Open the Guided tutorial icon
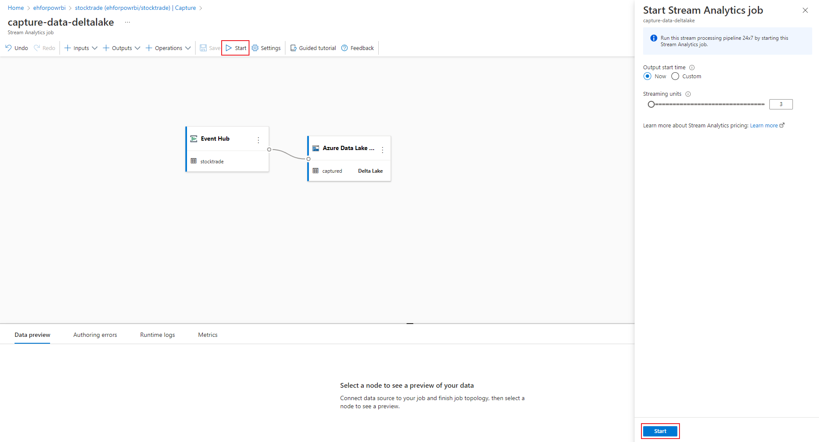The width and height of the screenshot is (819, 442). point(294,48)
